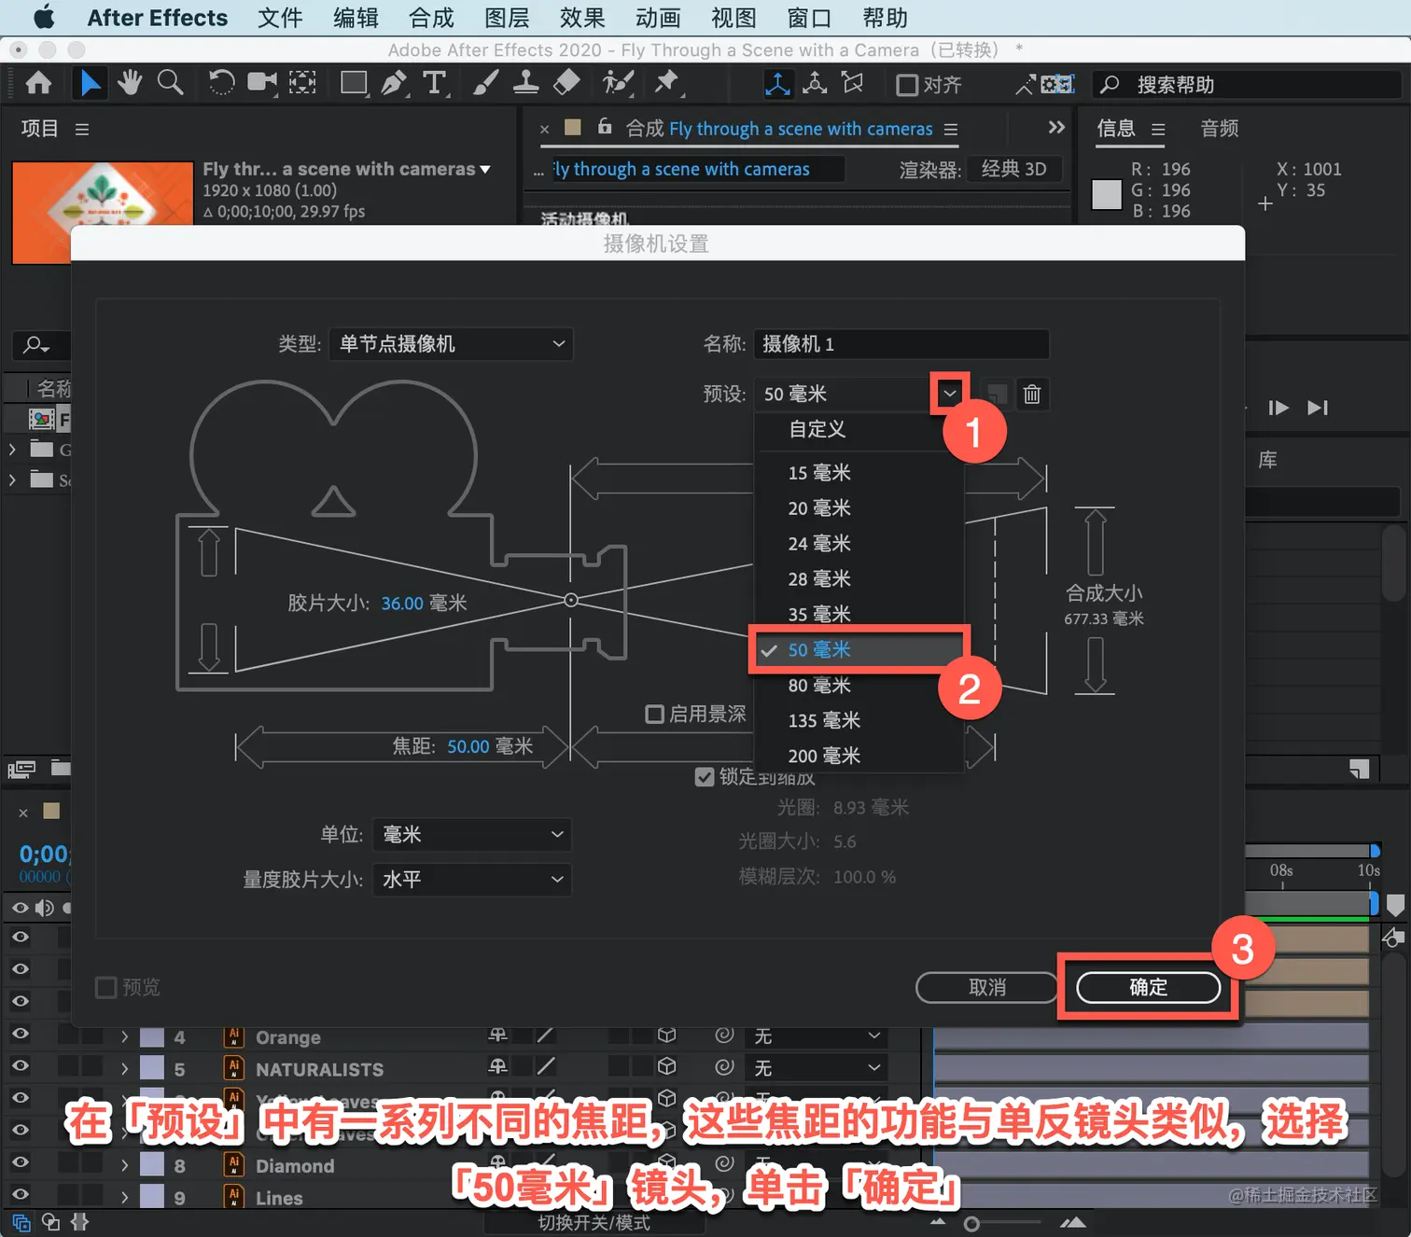Expand the Diamond layer properties
The image size is (1411, 1237).
tap(124, 1165)
